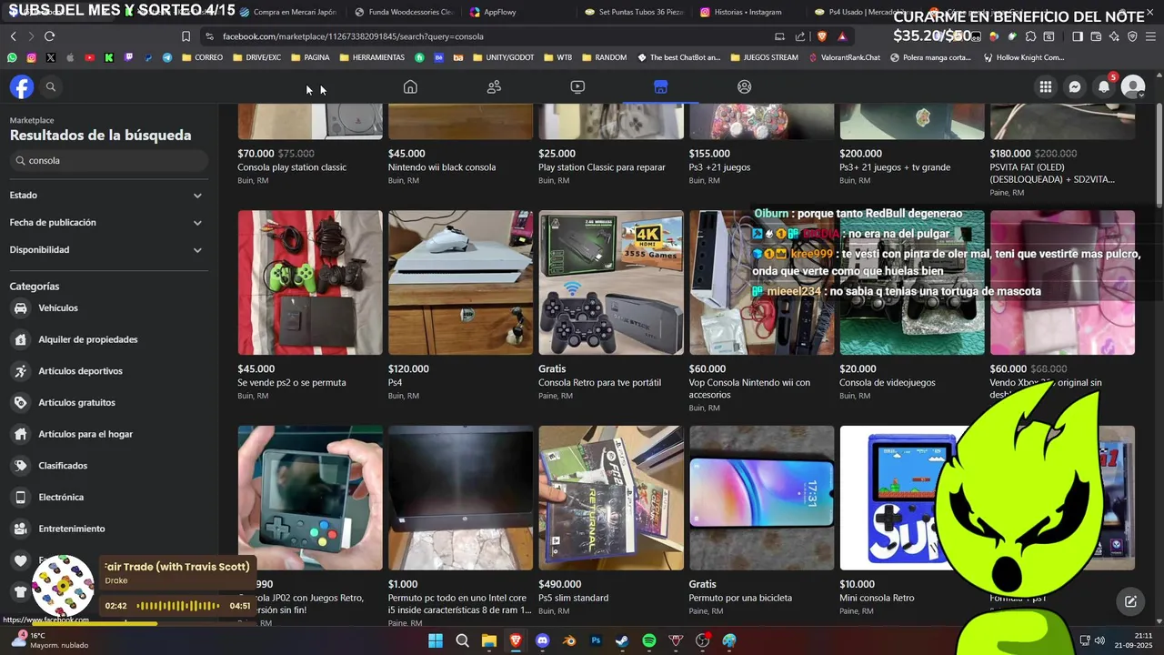Viewport: 1164px width, 655px height.
Task: Click the floating new message compose icon
Action: [x=1130, y=601]
